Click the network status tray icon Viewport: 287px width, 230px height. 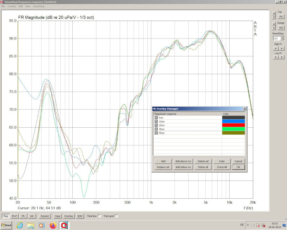263,225
